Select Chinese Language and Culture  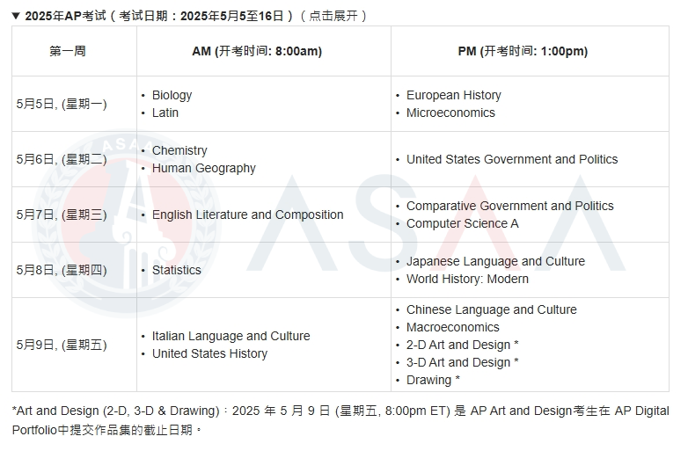click(x=492, y=309)
